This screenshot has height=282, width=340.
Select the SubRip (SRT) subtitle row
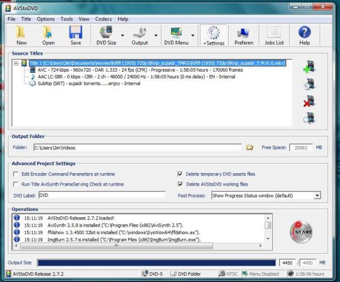click(89, 83)
